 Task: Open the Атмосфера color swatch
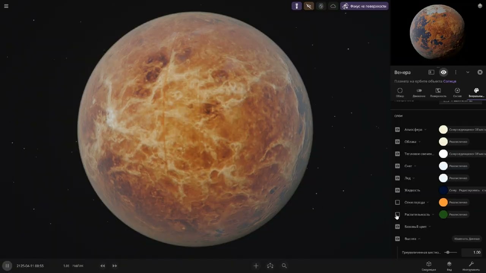[x=443, y=130]
